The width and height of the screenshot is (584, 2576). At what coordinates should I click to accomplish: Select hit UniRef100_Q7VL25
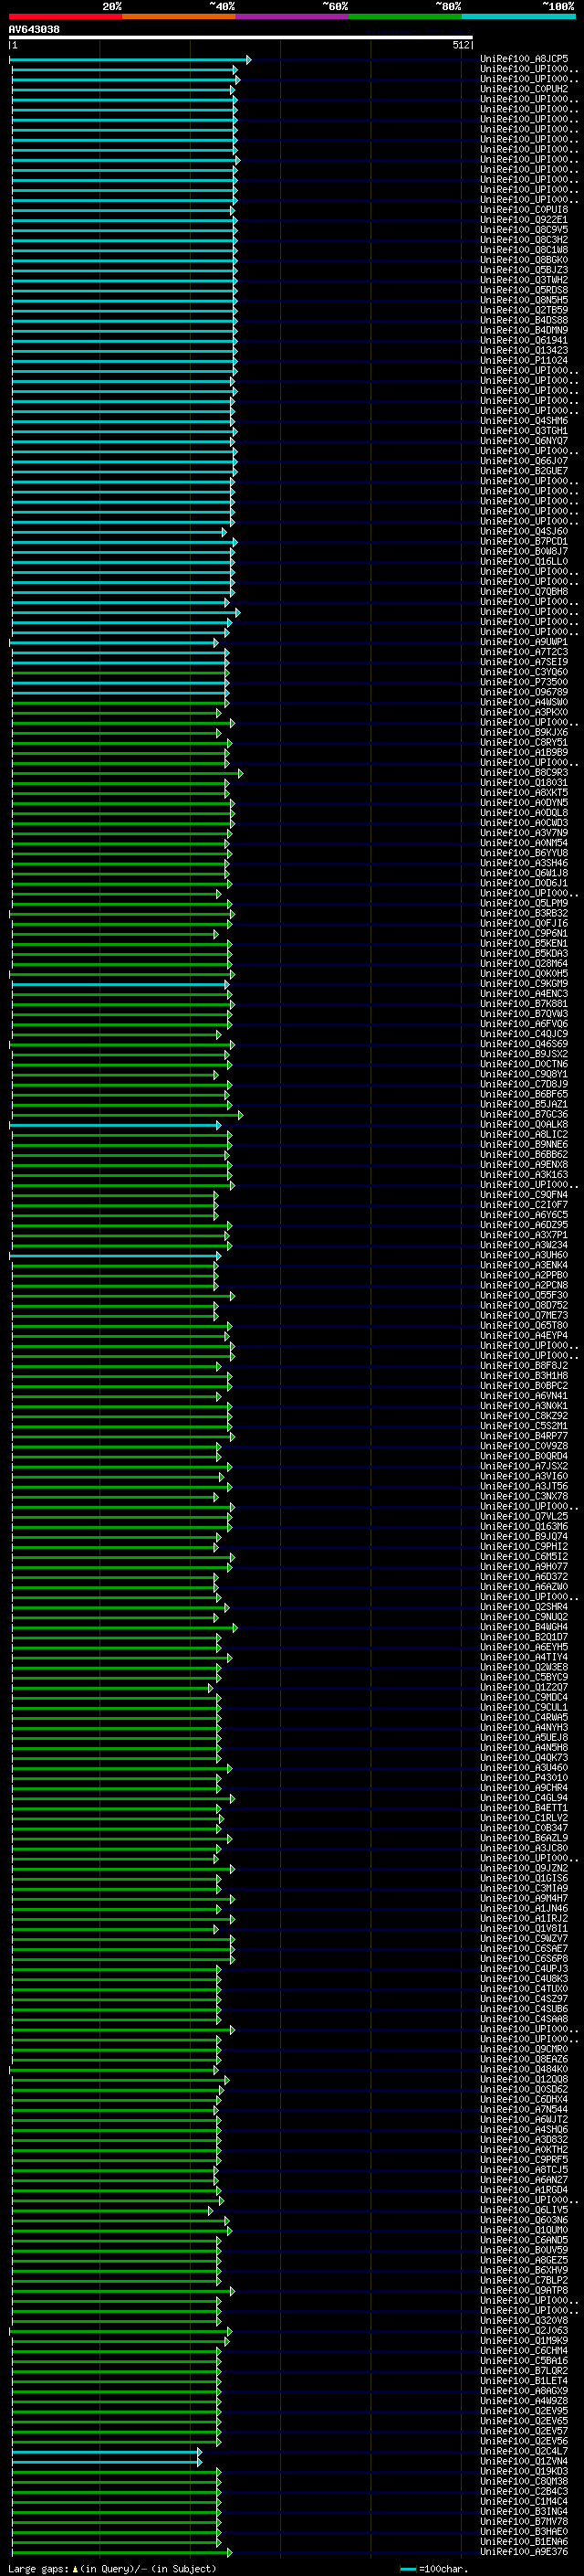point(524,1516)
